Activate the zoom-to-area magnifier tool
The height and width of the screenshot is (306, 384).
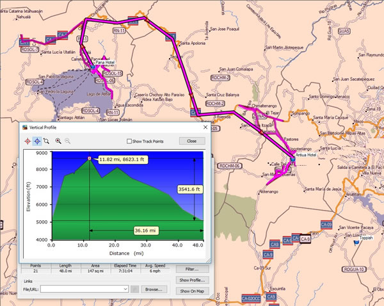tap(46, 141)
